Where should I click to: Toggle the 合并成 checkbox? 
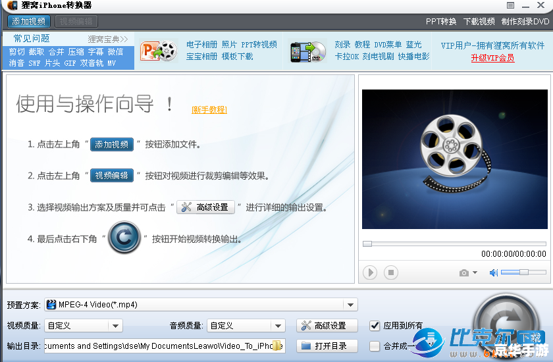pos(375,346)
